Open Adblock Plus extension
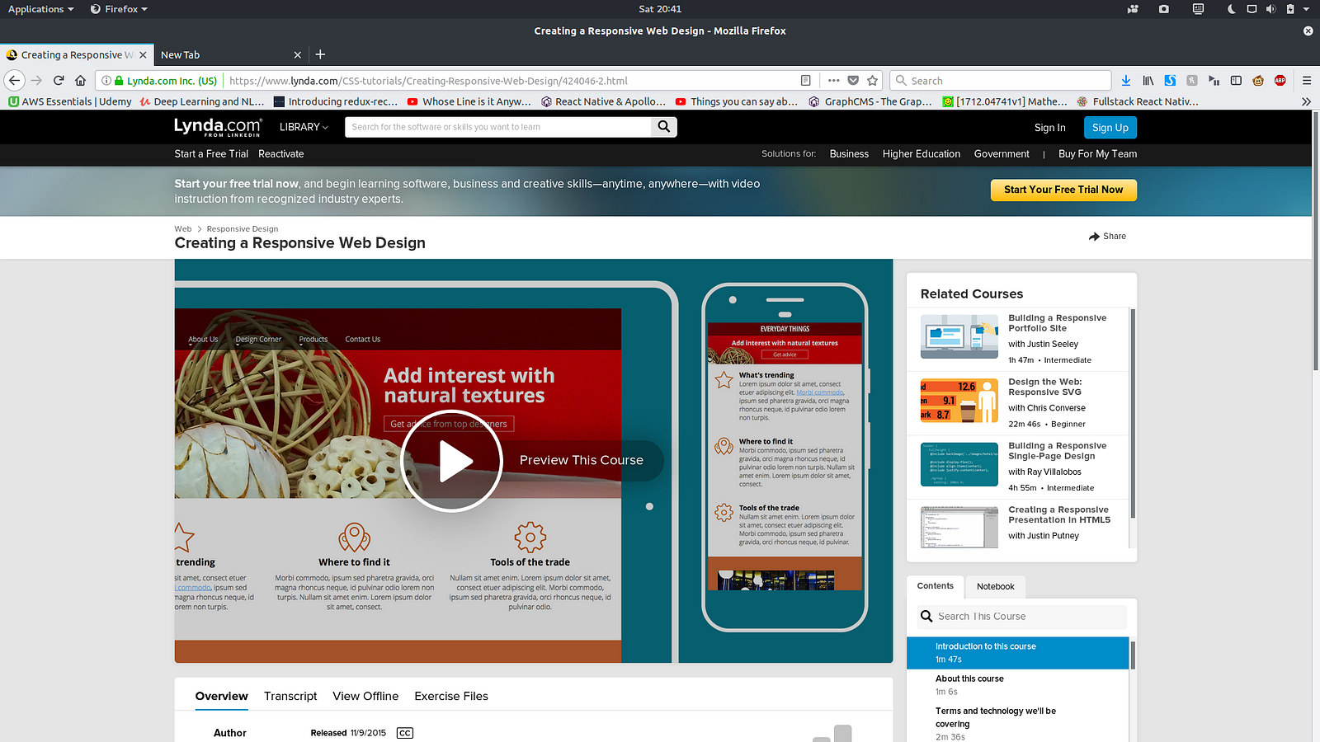The width and height of the screenshot is (1320, 742). [1280, 81]
